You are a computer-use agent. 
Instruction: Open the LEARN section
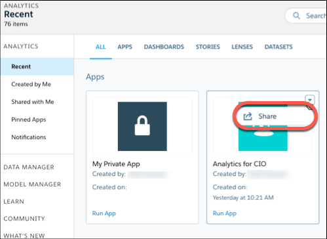pyautogui.click(x=14, y=202)
